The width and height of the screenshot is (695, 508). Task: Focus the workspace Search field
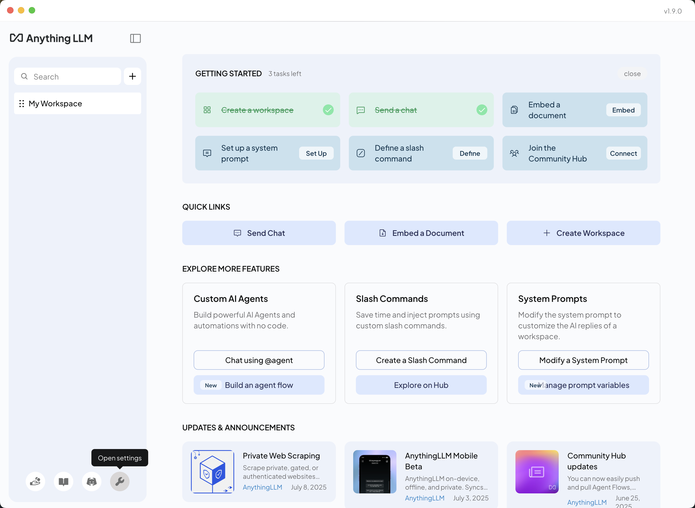point(68,76)
